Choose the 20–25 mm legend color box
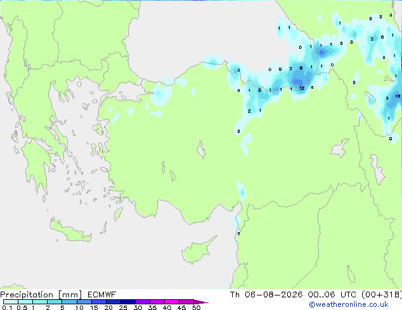Image resolution: width=402 pixels, height=310 pixels. point(113,302)
